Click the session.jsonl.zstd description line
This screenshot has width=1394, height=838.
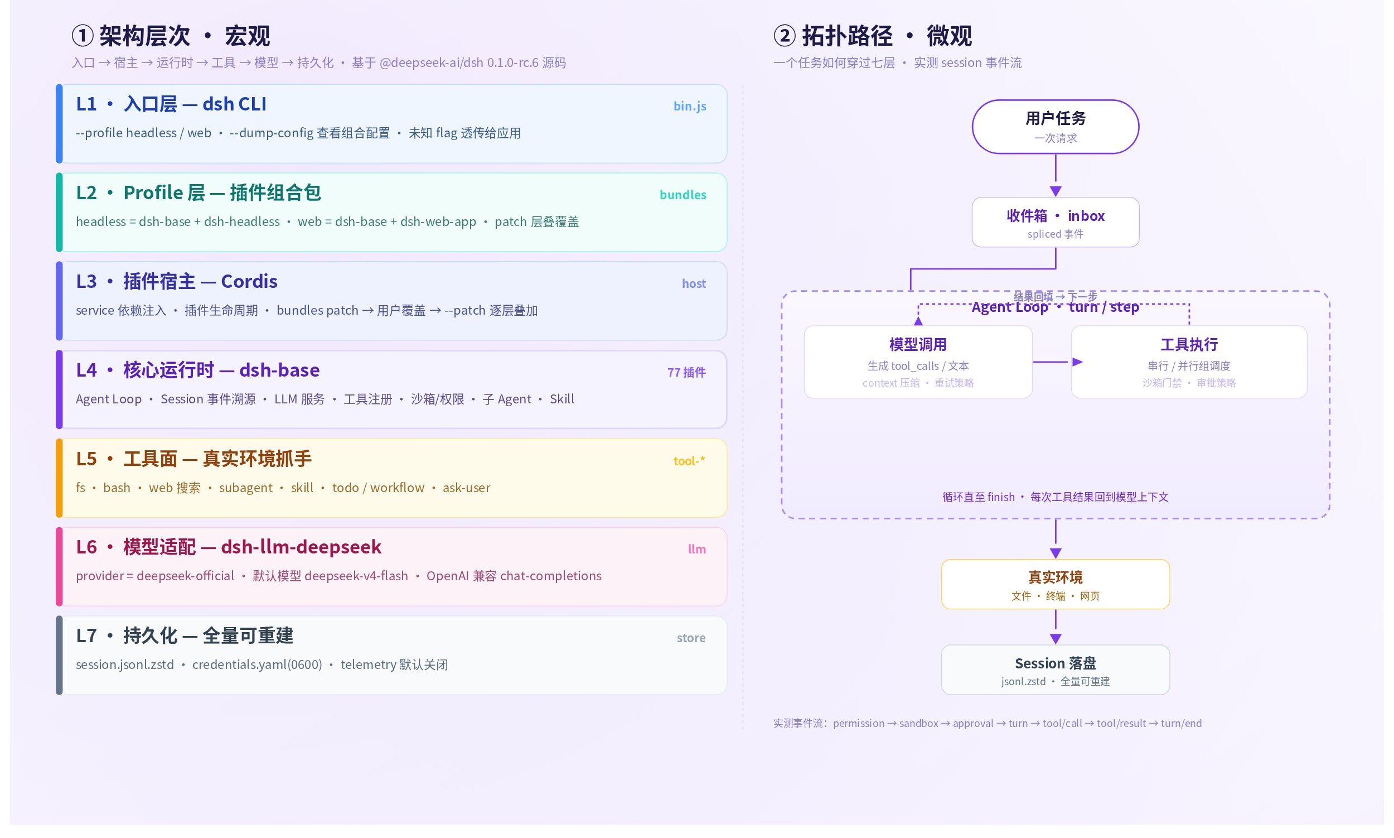(x=262, y=664)
